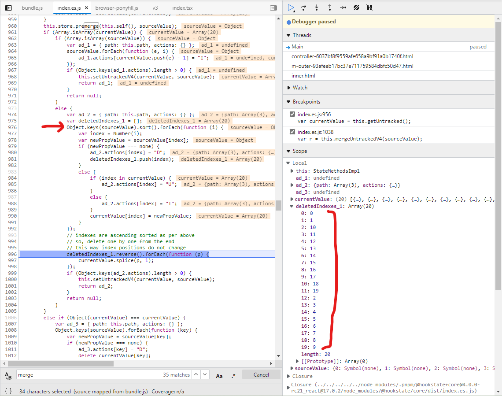Screen dimensions: 502x396
Task: Step out of current function
Action: (330, 7)
